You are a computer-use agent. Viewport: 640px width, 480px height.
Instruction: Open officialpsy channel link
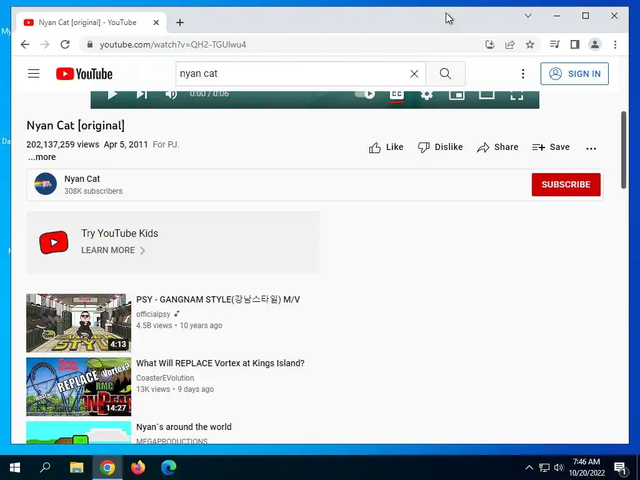tap(153, 314)
